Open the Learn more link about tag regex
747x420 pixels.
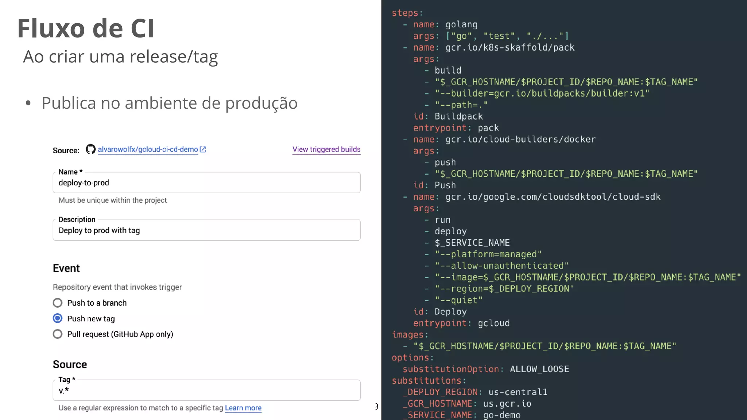point(243,408)
